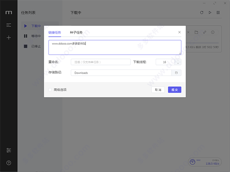The image size is (230, 172).
Task: Open the task list menu icon
Action: (9, 25)
